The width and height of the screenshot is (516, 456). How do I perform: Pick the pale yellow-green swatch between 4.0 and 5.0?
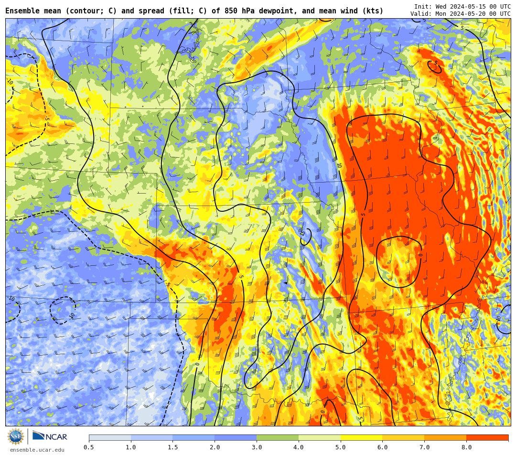click(x=320, y=437)
